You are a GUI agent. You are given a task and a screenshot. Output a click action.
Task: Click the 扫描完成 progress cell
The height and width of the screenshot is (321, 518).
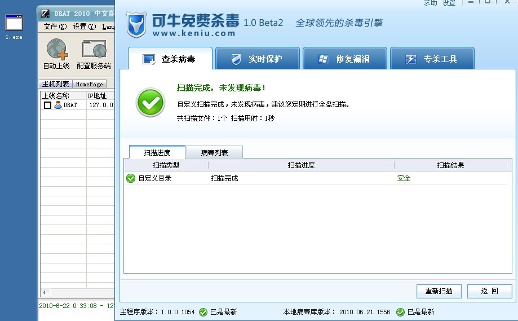[225, 178]
